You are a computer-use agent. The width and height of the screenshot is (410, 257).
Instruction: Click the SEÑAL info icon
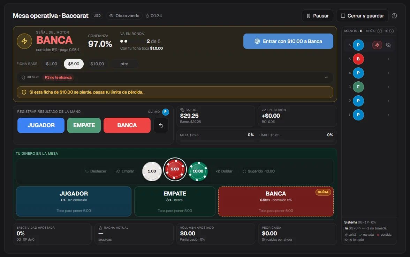(x=380, y=31)
